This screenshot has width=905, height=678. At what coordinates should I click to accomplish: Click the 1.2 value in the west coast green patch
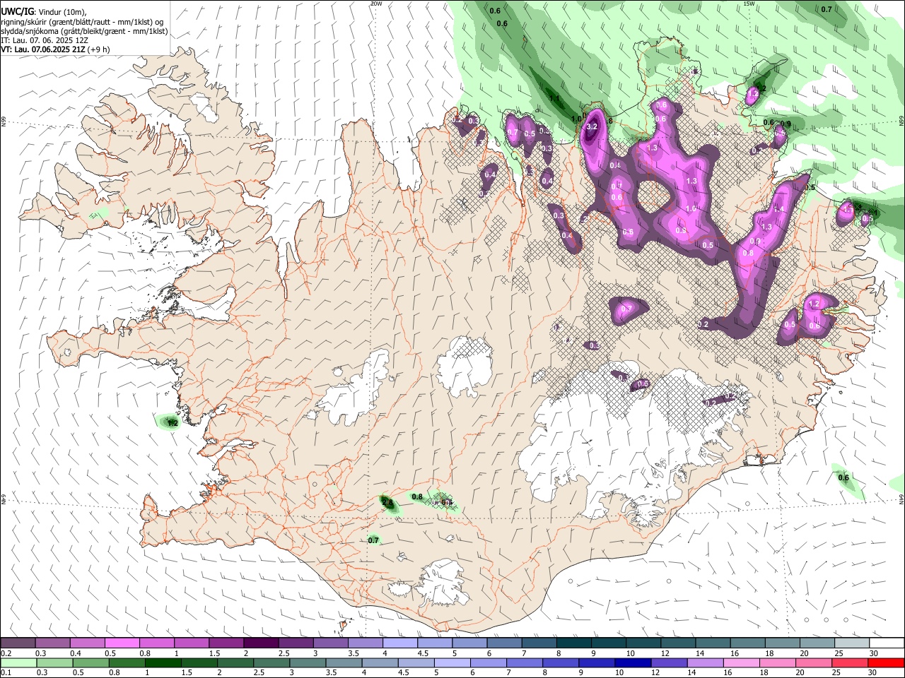(x=172, y=423)
